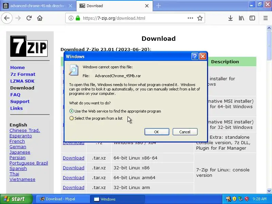Switch language to Vietnamese
The height and width of the screenshot is (204, 272).
(22, 179)
